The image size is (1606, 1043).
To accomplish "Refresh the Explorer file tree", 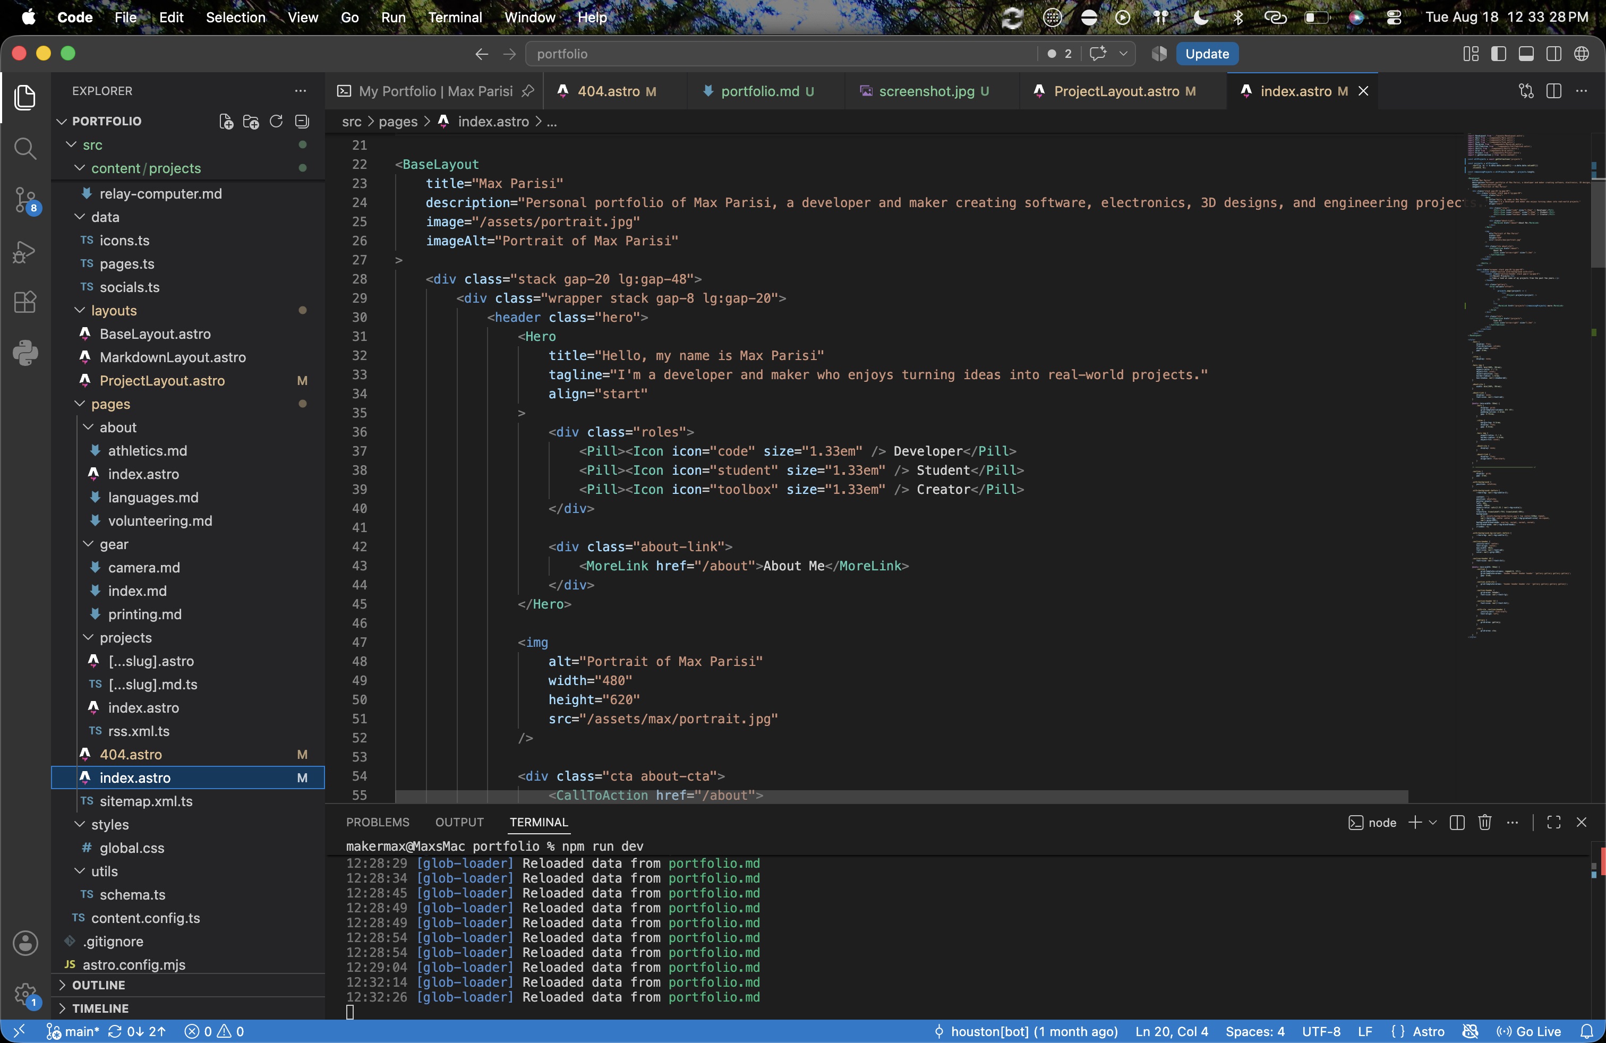I will pyautogui.click(x=276, y=122).
